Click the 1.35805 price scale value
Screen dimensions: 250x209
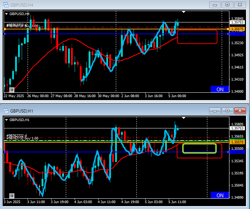237,124
